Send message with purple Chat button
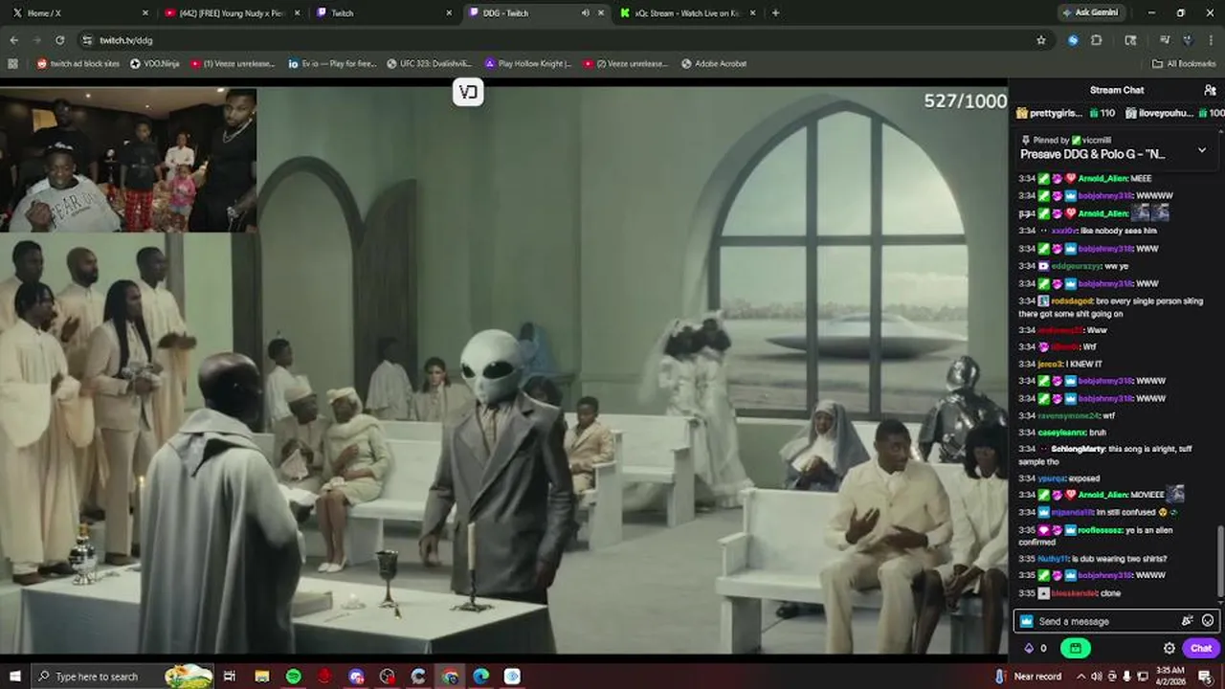This screenshot has width=1225, height=689. coord(1201,648)
